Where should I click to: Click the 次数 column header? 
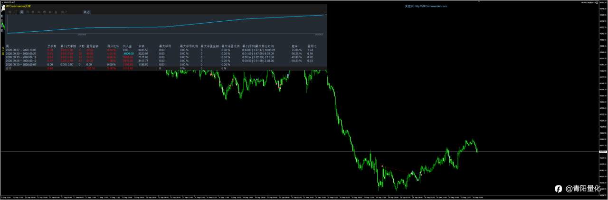(81, 46)
